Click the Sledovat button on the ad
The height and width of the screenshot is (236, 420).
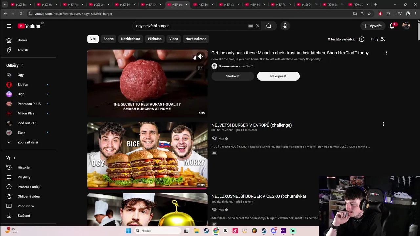click(x=233, y=76)
